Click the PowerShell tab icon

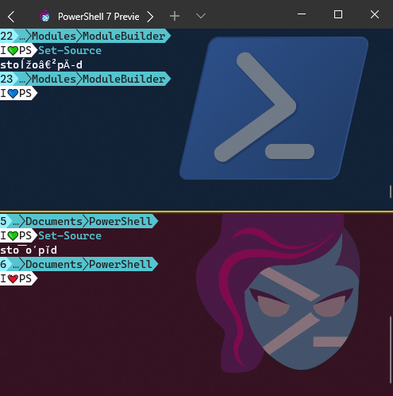(44, 17)
